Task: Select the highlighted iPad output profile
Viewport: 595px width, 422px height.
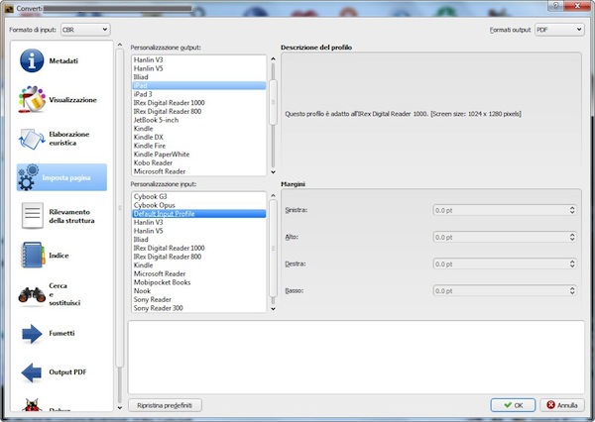Action: tap(199, 86)
